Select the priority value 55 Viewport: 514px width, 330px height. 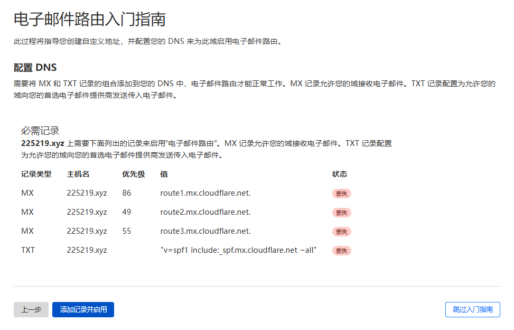pos(127,231)
